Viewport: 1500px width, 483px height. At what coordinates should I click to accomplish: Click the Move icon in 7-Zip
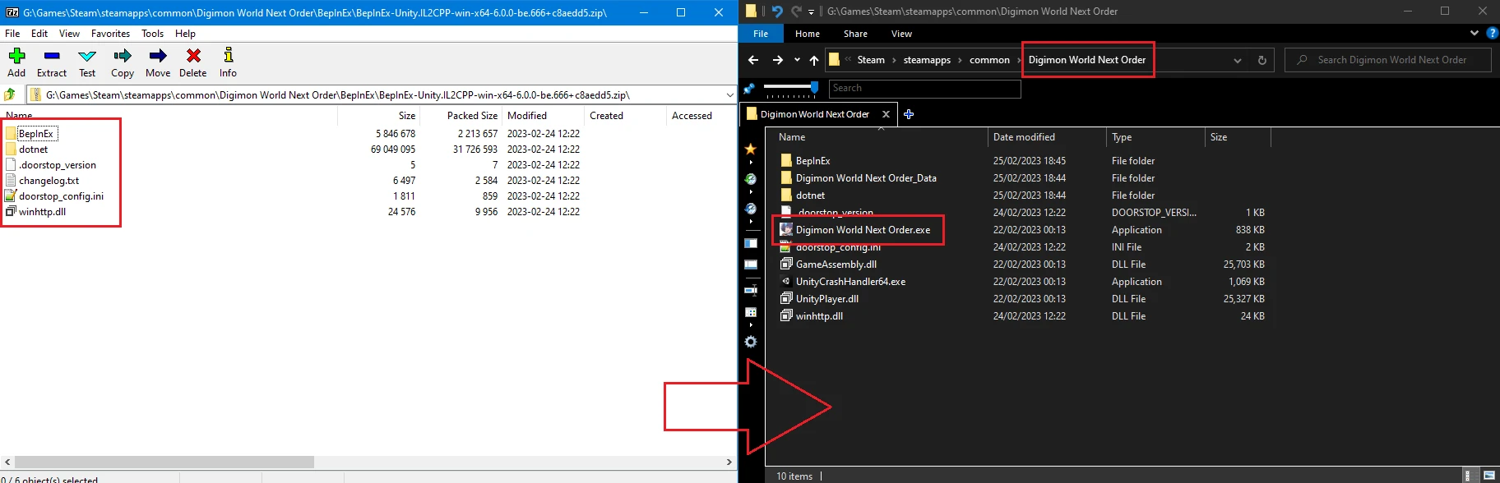pos(158,56)
